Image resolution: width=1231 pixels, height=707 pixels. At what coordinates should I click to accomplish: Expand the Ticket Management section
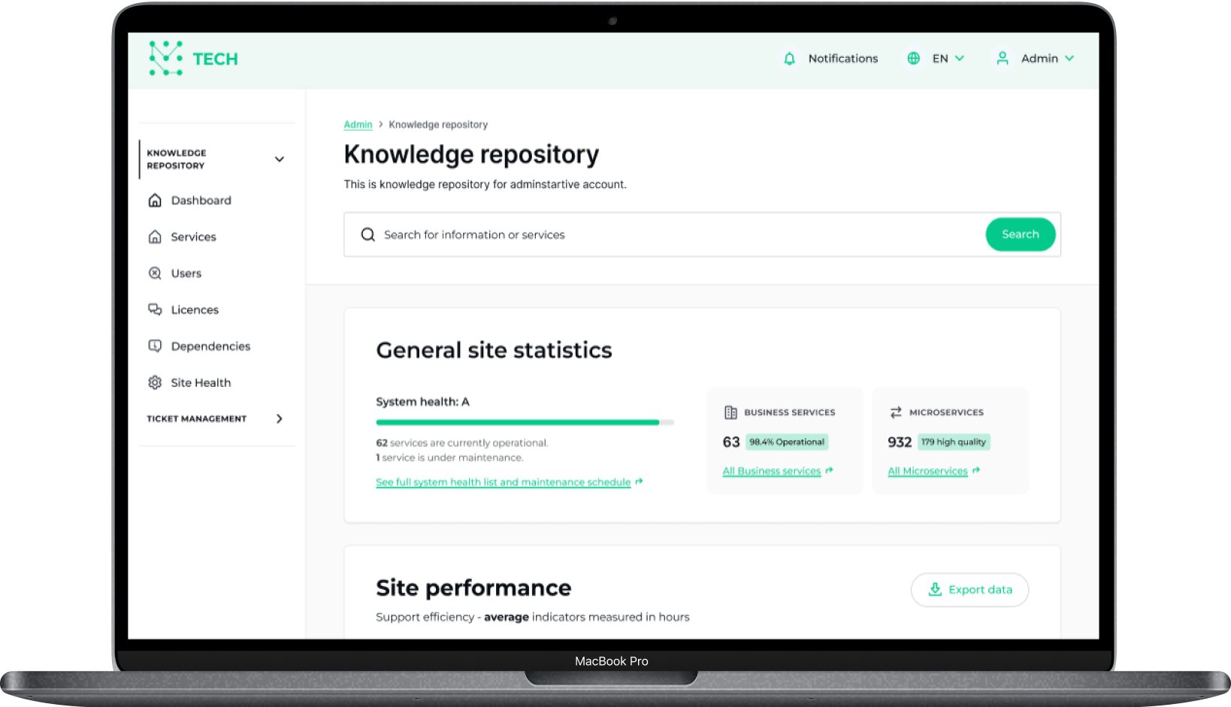(x=279, y=419)
